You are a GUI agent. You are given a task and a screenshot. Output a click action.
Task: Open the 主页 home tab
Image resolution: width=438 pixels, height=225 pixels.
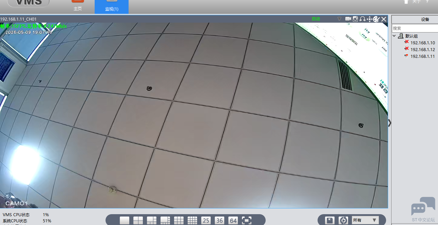tap(78, 6)
